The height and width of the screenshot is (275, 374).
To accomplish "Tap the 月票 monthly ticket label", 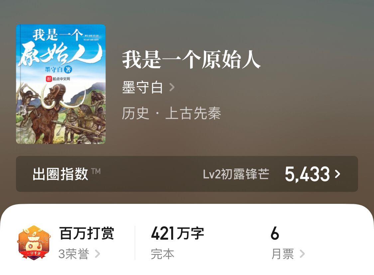I will pos(282,254).
